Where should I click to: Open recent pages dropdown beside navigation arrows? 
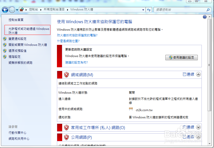(17, 10)
